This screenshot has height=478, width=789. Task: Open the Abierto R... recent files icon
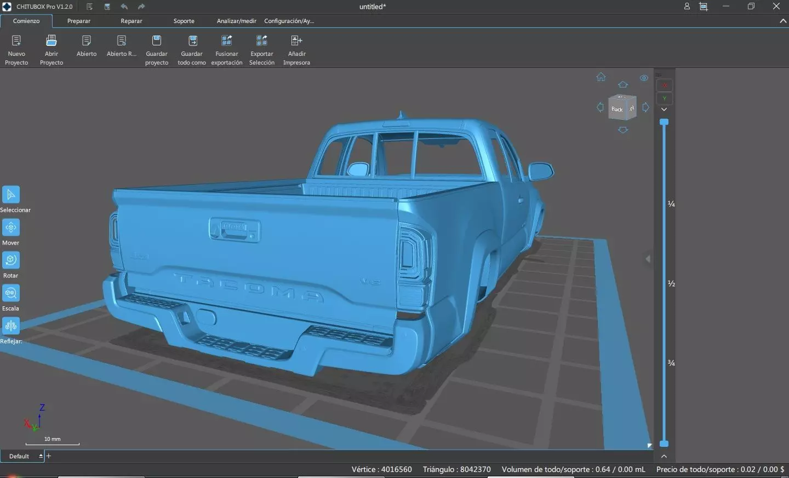(x=122, y=41)
